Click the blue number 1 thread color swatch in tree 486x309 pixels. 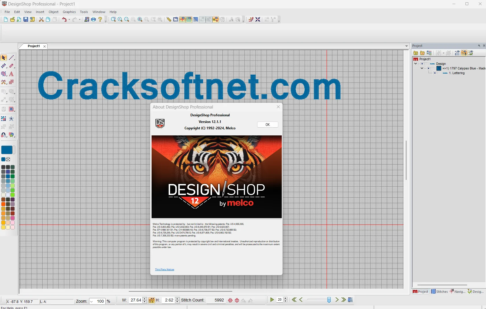[x=439, y=69]
